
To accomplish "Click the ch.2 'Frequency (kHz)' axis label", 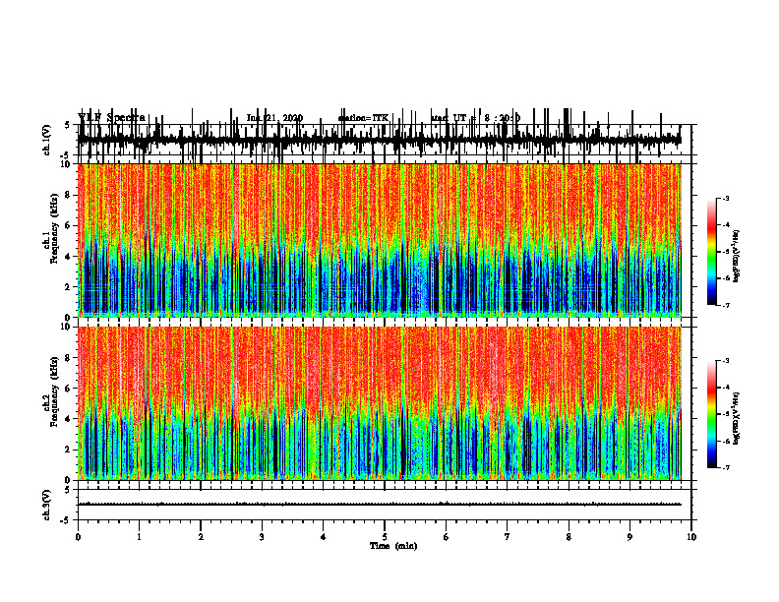I will pyautogui.click(x=54, y=391).
